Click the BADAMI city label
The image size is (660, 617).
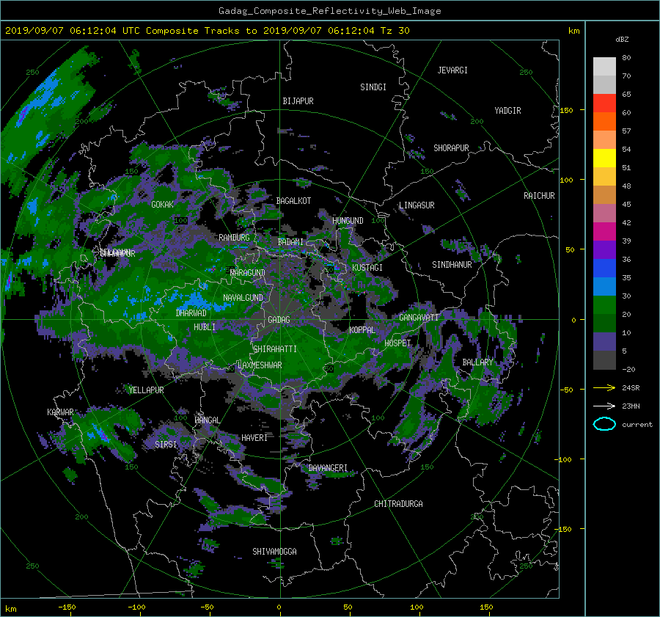click(x=290, y=242)
